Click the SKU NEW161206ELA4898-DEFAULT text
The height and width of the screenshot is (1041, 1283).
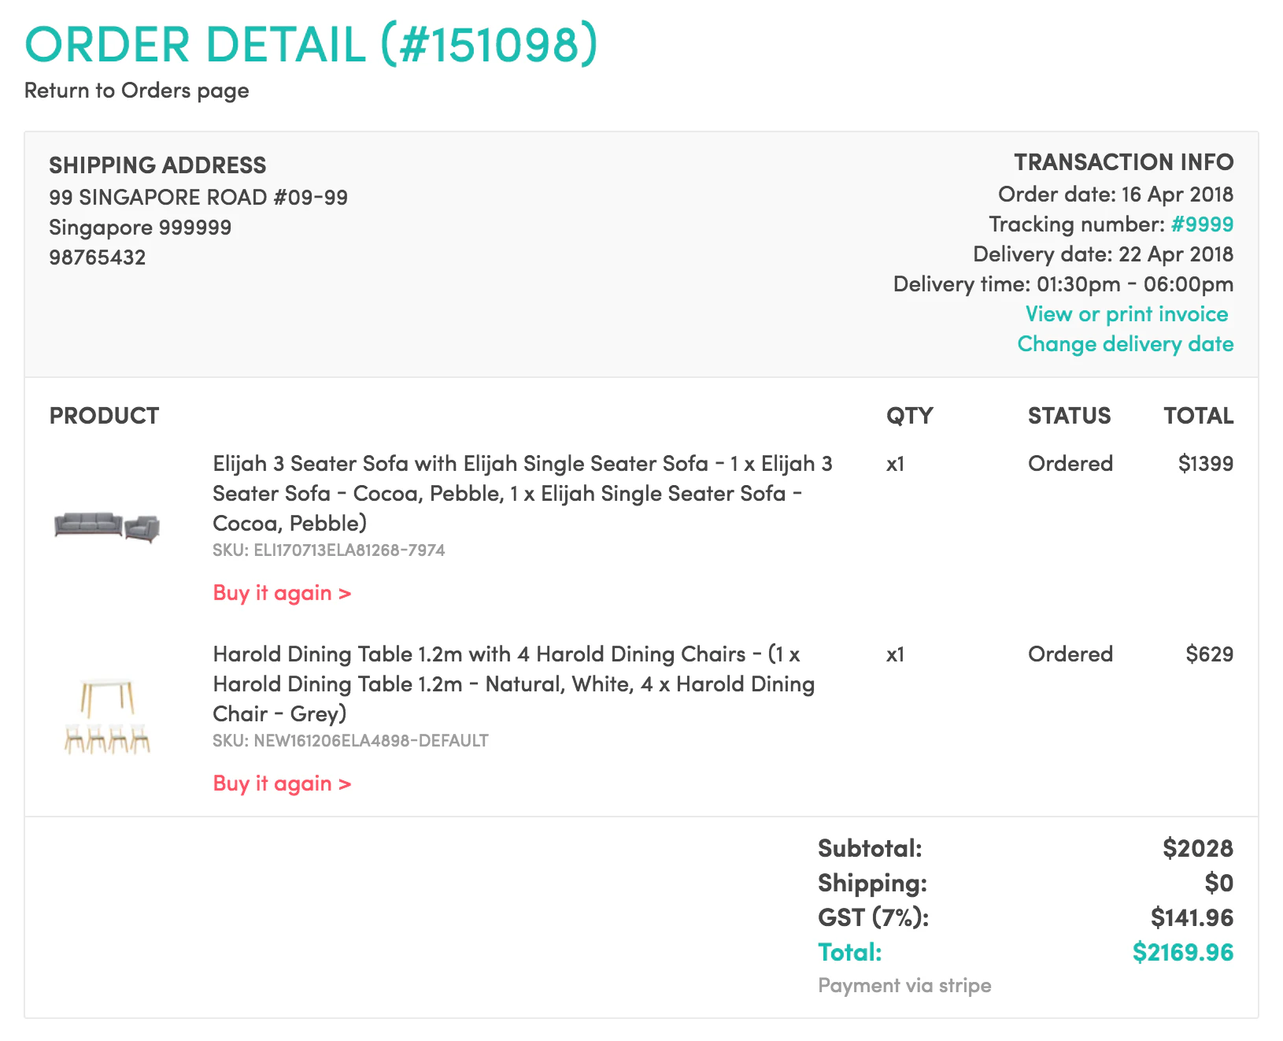point(350,741)
